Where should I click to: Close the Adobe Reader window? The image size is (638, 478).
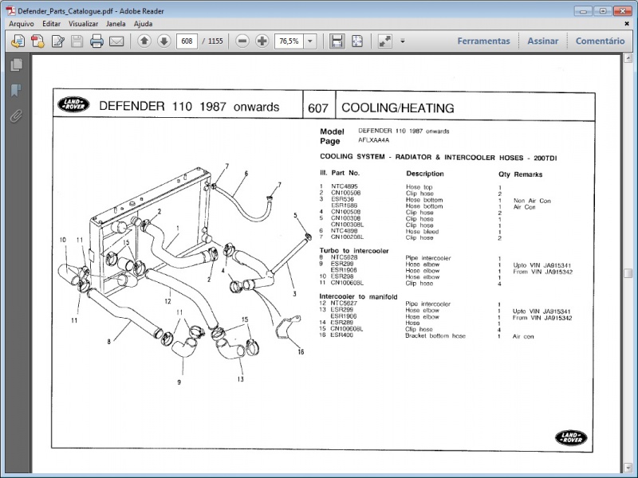tap(623, 11)
